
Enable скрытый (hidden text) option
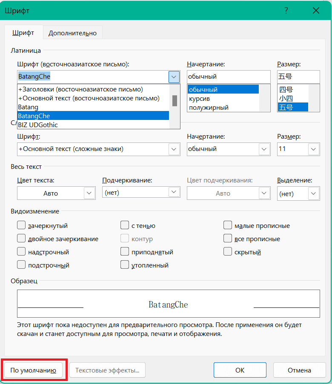228,252
